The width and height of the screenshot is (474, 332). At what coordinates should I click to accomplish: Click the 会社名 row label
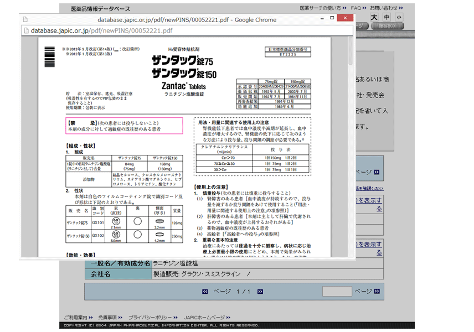point(101,274)
